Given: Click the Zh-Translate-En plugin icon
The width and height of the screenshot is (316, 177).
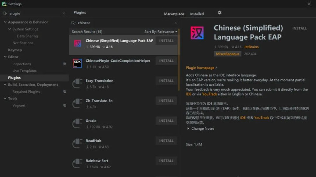Looking at the screenshot, I should 78,103.
